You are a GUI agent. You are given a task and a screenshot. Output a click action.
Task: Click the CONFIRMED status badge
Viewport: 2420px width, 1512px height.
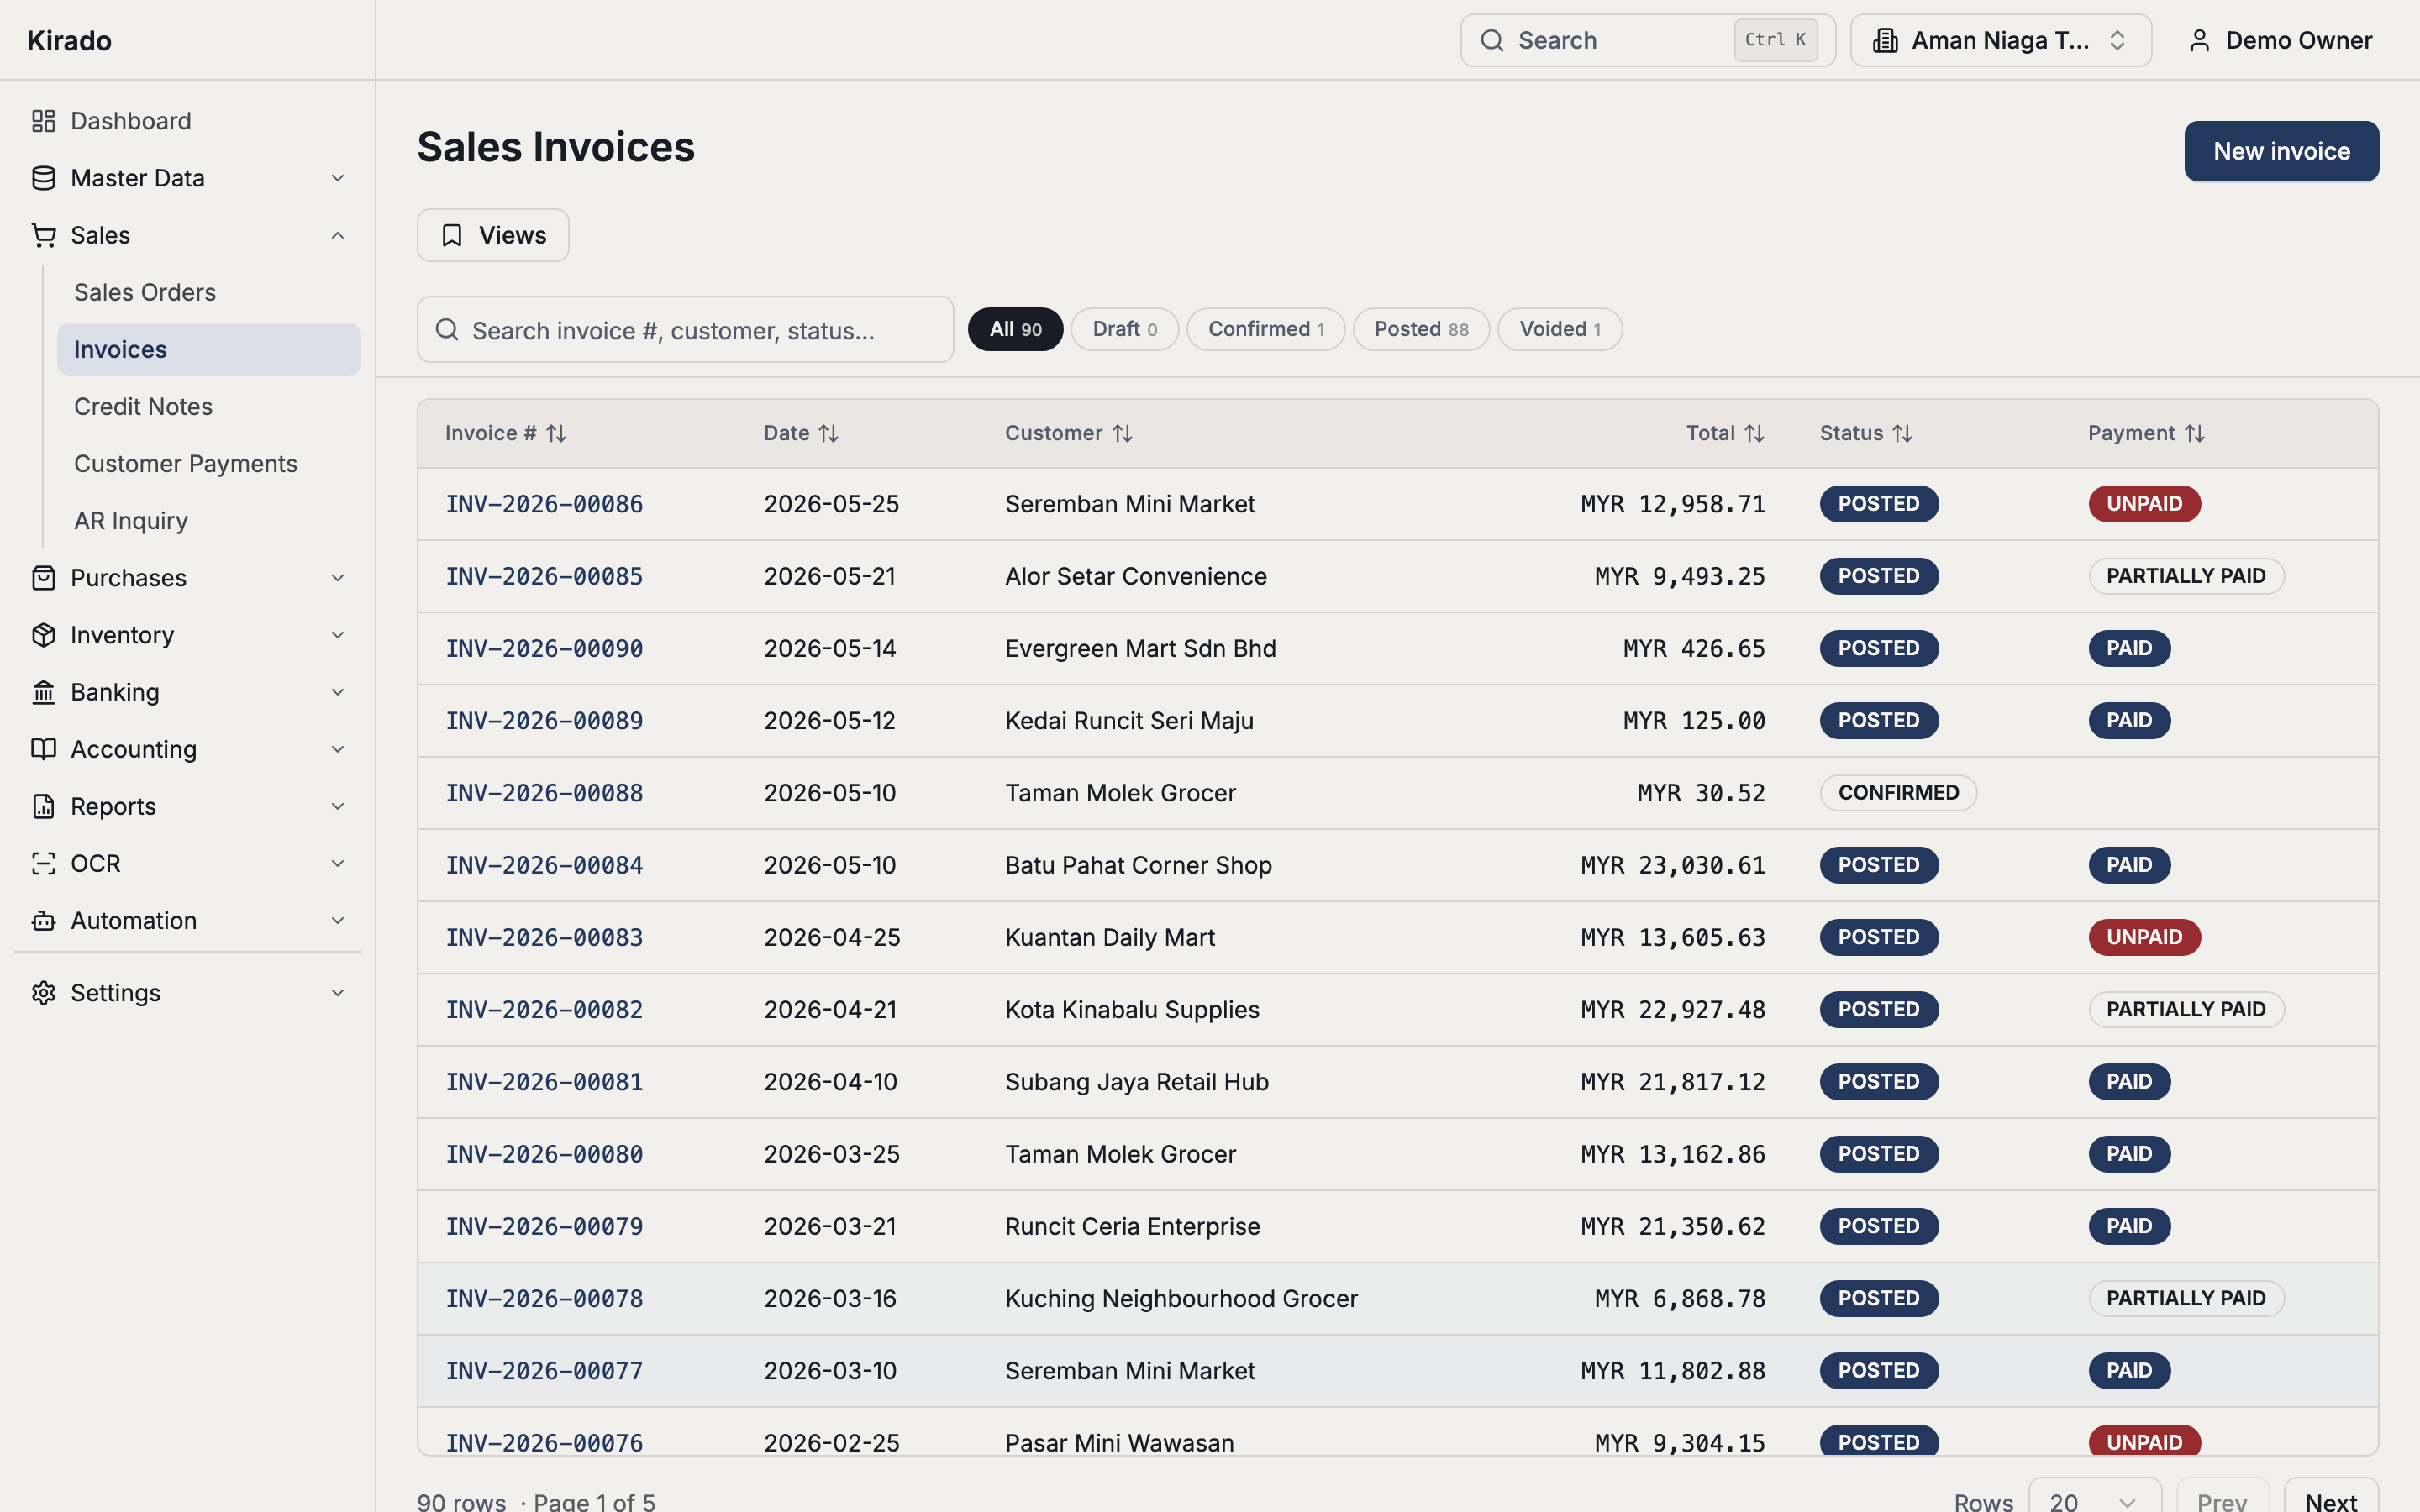point(1898,793)
